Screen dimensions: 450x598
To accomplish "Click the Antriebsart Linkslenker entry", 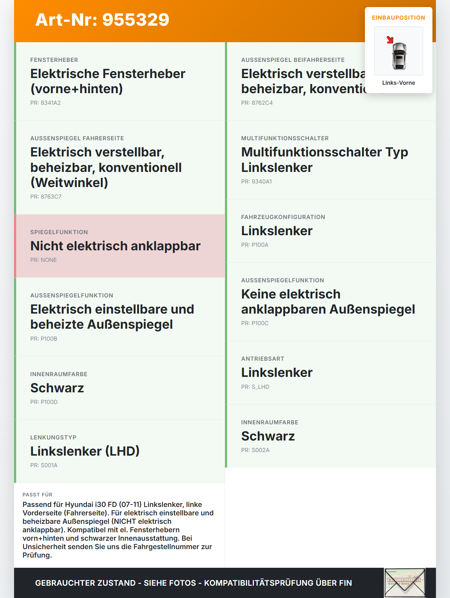I will (330, 373).
